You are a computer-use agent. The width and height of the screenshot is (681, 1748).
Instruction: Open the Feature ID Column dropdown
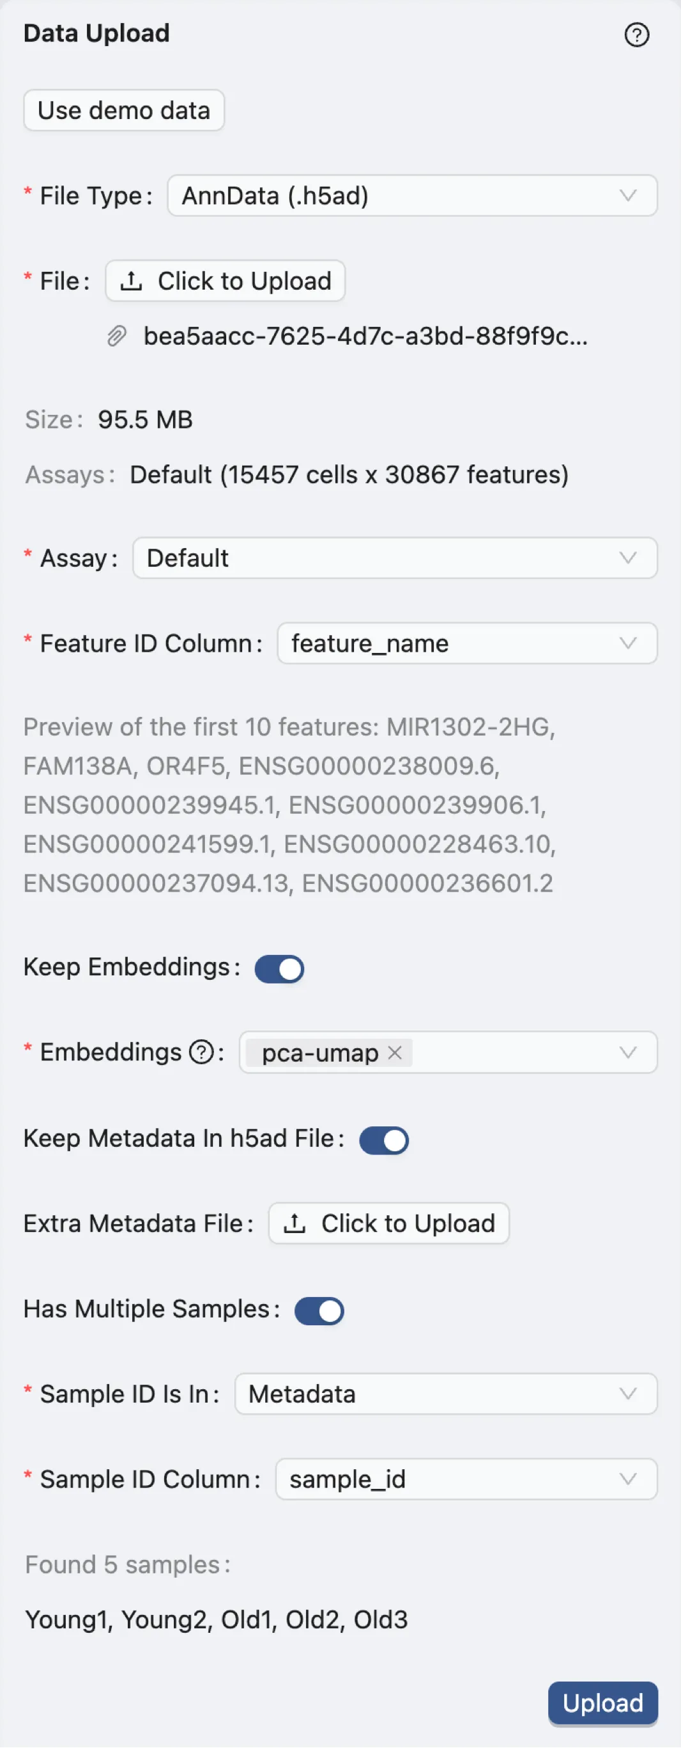click(467, 643)
